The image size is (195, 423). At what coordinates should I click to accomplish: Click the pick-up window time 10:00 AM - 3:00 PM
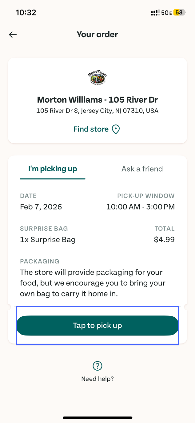141,207
